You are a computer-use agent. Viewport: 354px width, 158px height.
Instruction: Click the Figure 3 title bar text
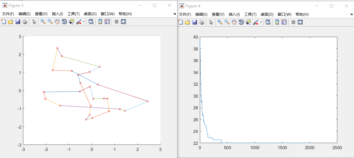16,6
